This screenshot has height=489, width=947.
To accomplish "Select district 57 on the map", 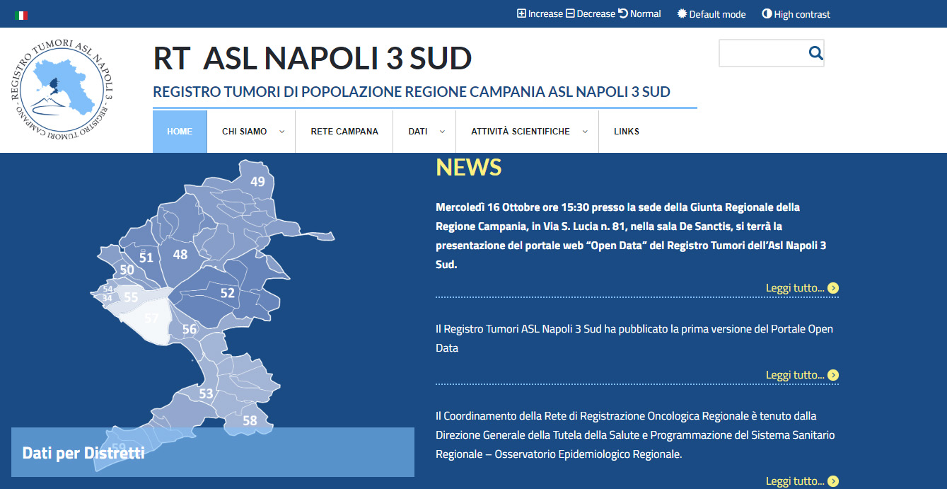I will 151,318.
